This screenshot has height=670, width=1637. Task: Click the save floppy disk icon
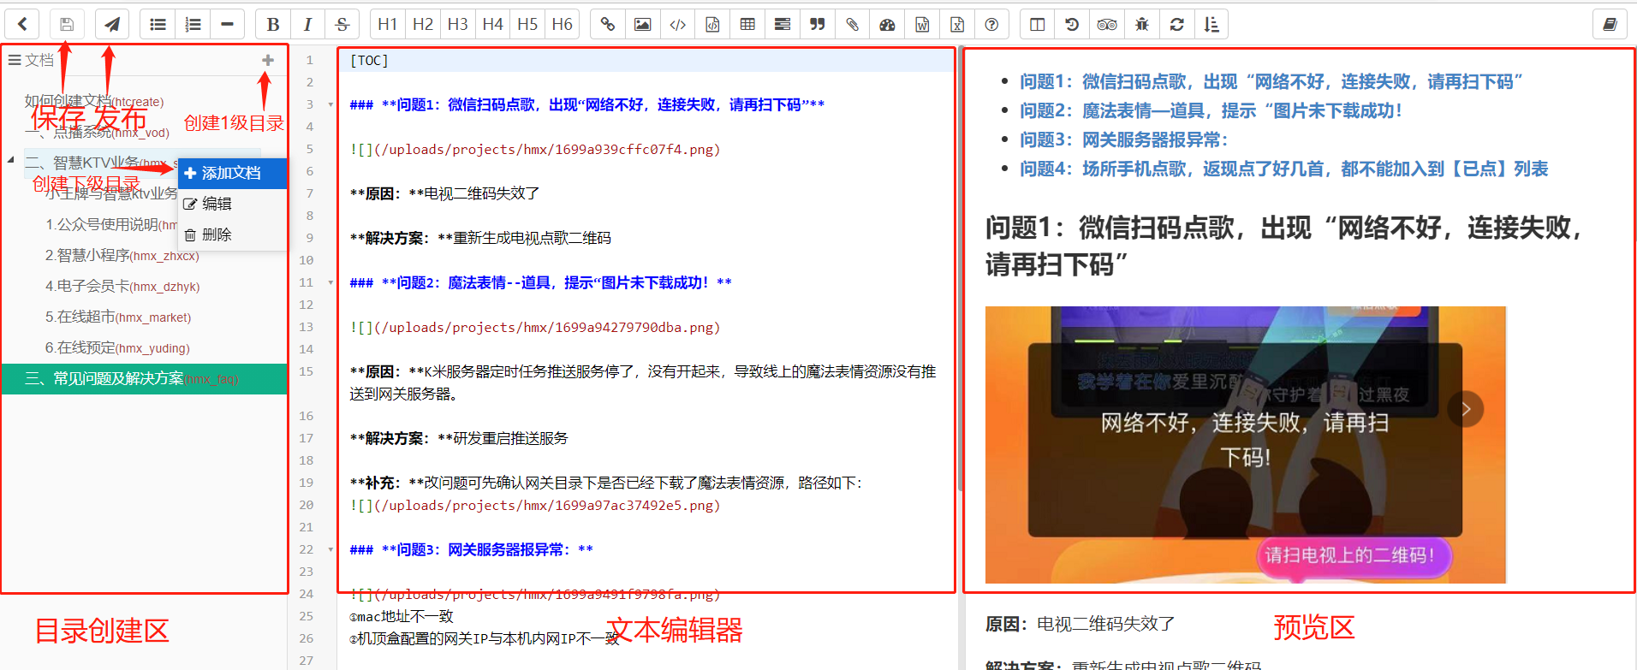(67, 24)
